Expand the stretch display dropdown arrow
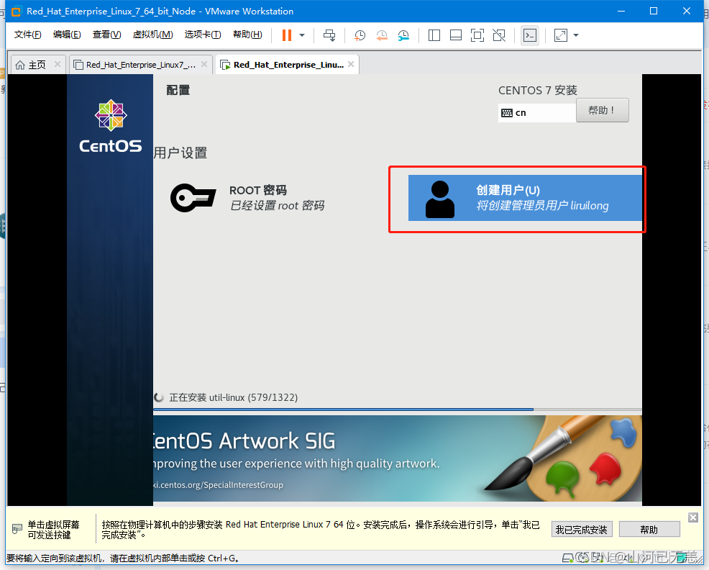 click(576, 35)
